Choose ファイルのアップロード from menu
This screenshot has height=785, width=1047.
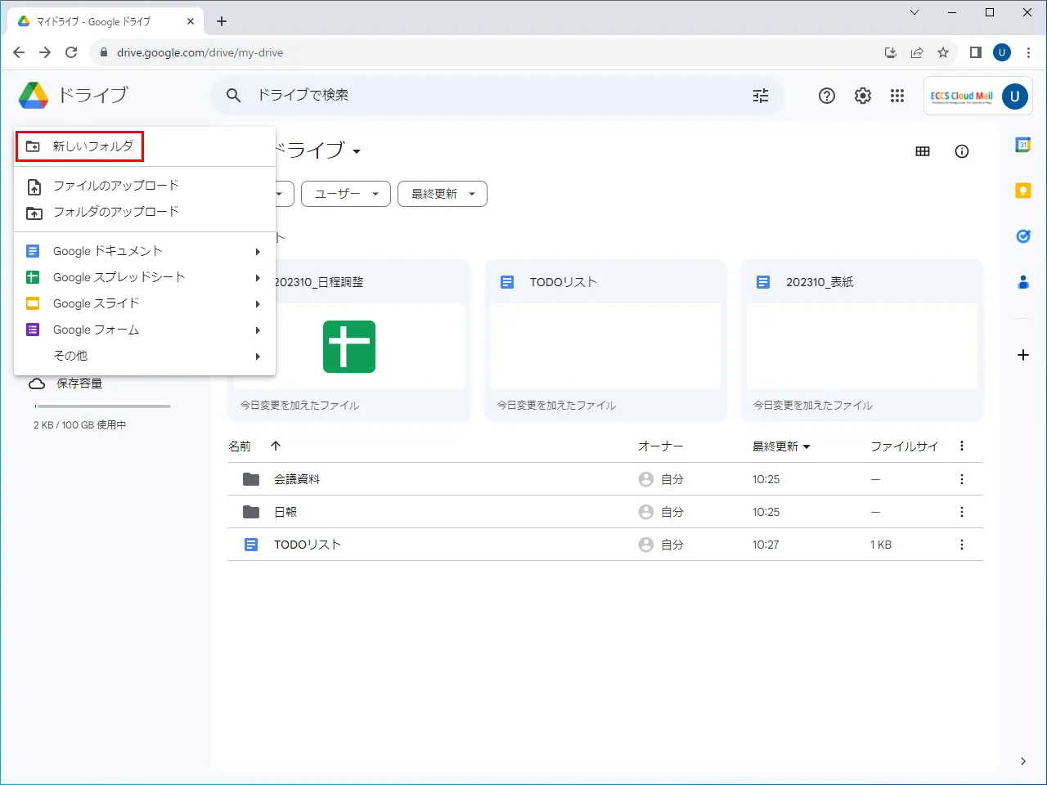click(115, 186)
